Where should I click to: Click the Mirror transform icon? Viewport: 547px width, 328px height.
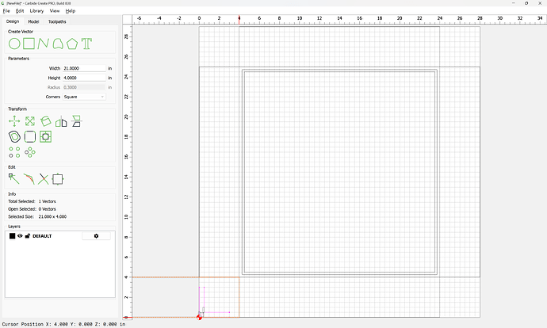click(x=61, y=121)
